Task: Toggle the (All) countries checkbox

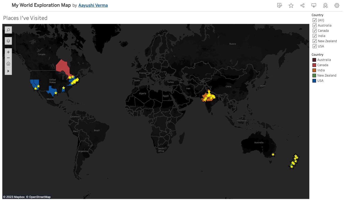Action: [314, 20]
